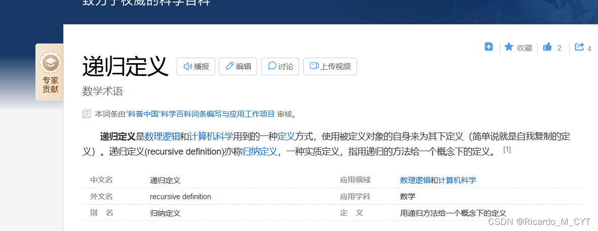
Task: Click the [1] reference citation
Action: (507, 150)
